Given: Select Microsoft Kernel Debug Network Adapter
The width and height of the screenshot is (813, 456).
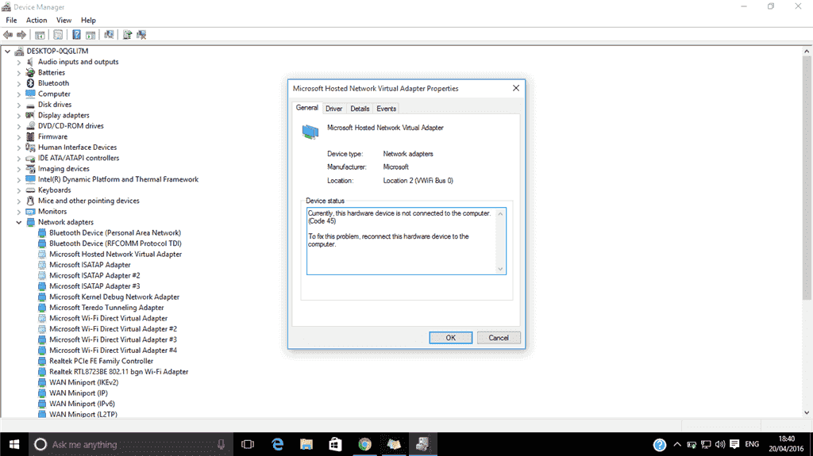Looking at the screenshot, I should [114, 297].
